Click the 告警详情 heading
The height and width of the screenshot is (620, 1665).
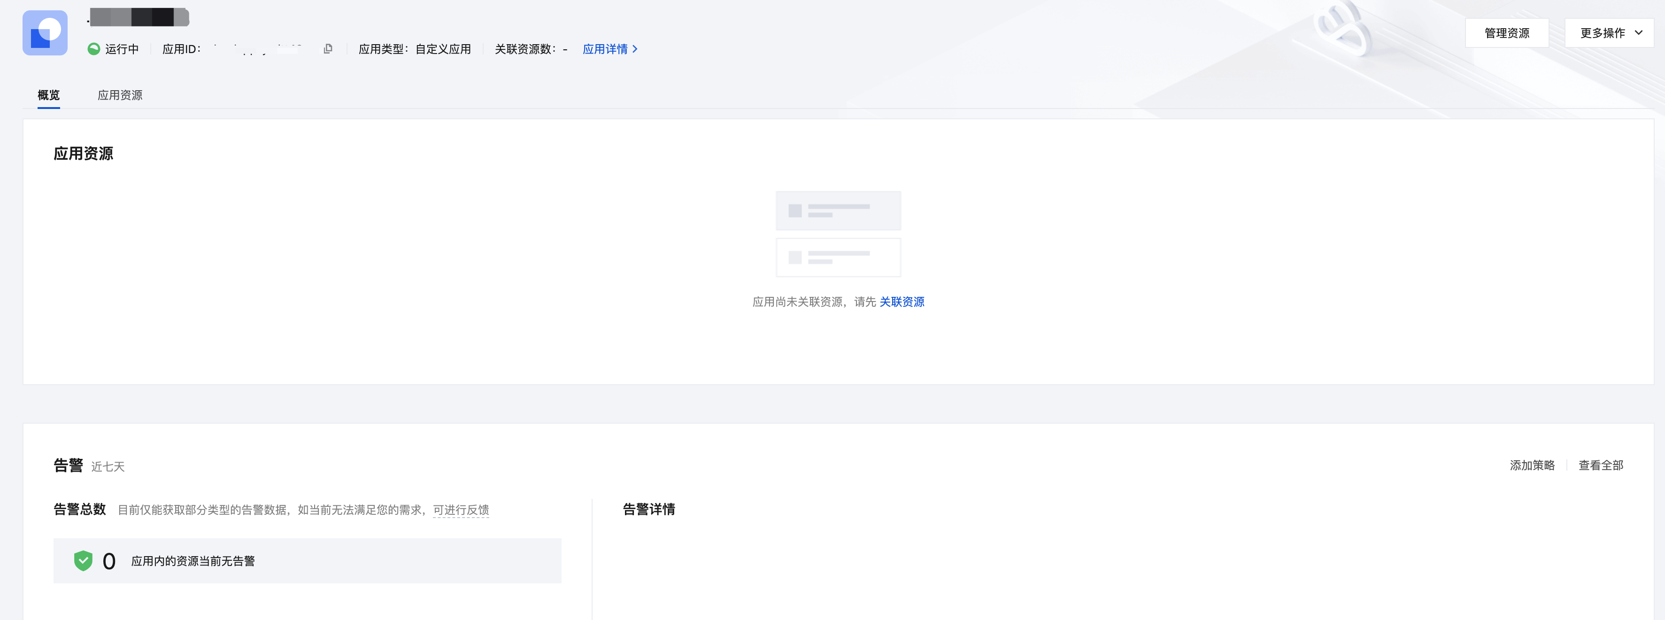point(648,510)
